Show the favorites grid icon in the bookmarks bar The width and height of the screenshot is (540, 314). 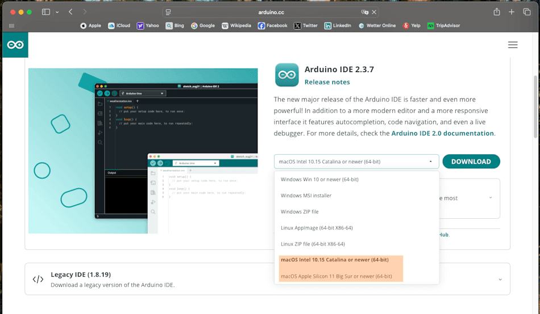click(12, 26)
